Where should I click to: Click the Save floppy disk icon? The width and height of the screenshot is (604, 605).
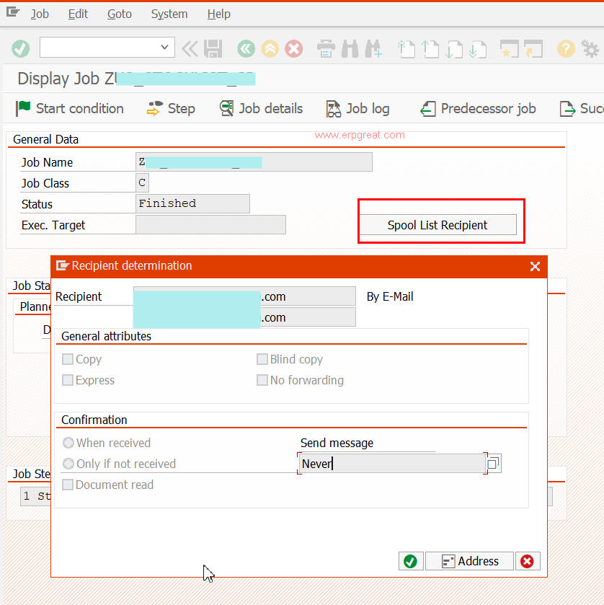pos(213,49)
